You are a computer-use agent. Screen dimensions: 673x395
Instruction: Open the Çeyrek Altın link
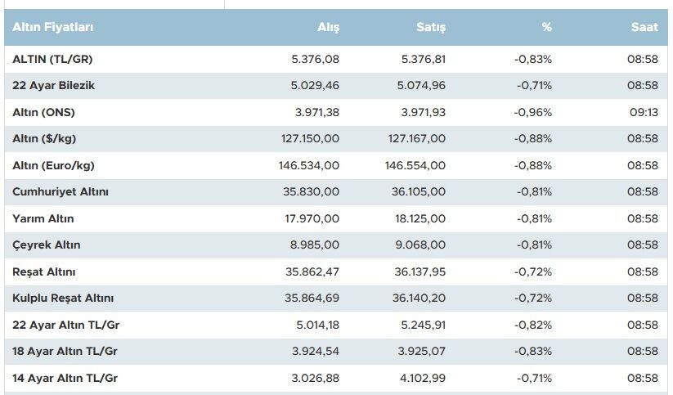coord(47,245)
